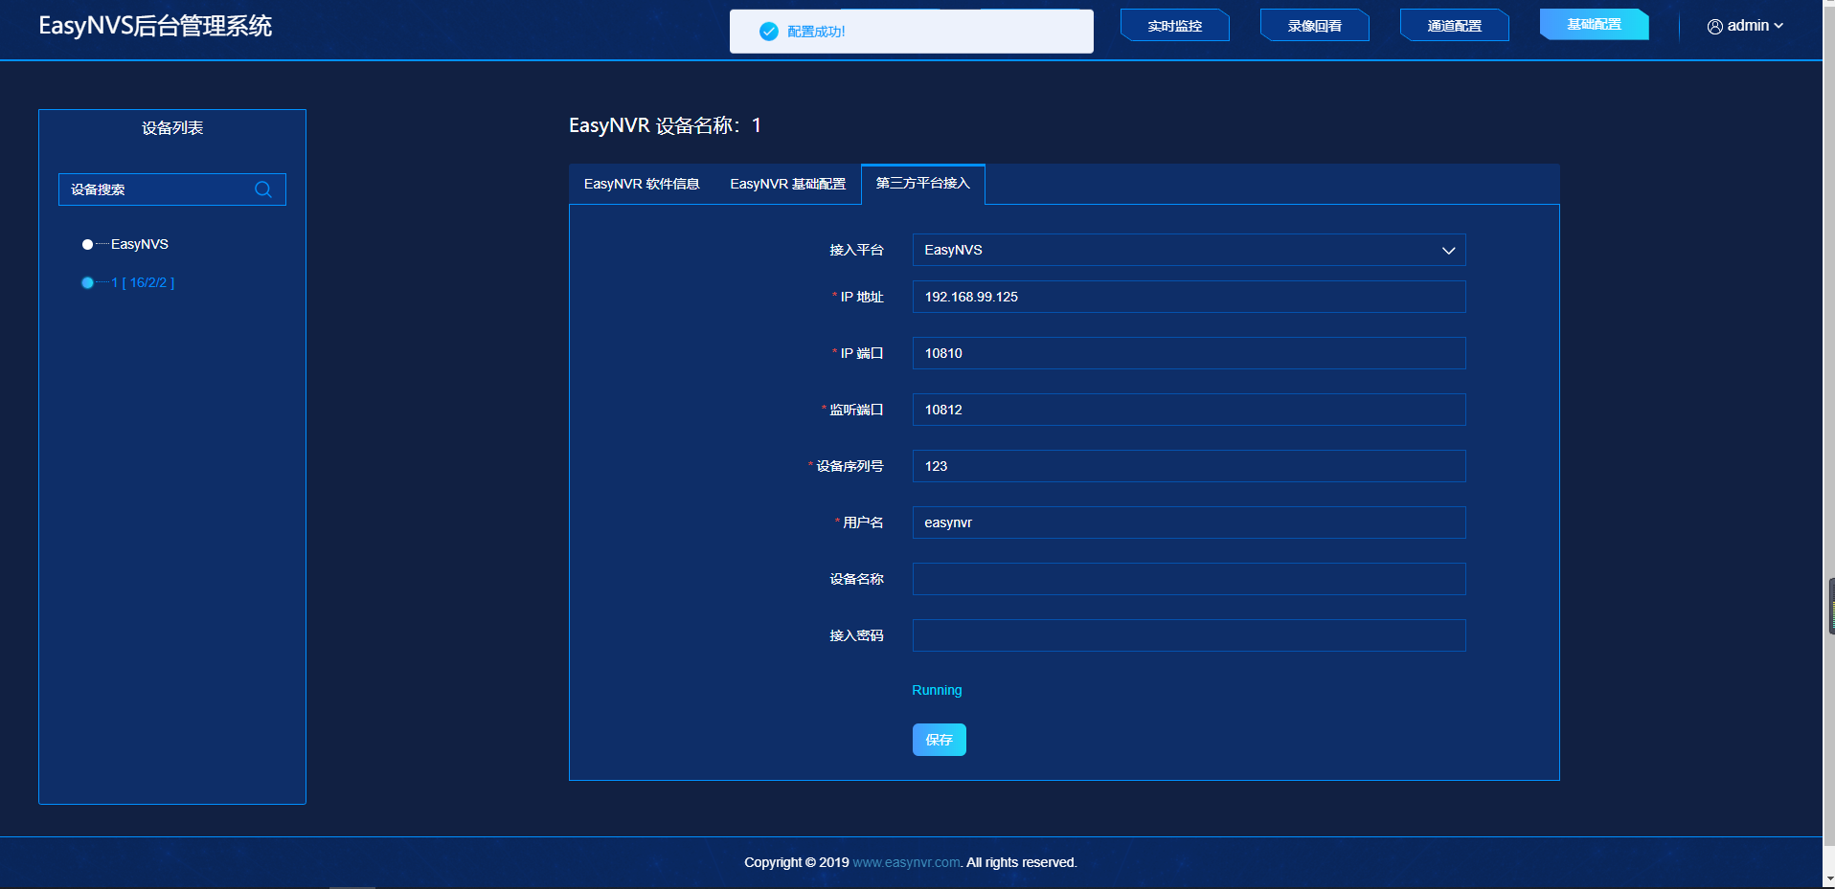Click the EasyNVR 设备名称: 1 heading
Screen dimensions: 1835x889
665,125
